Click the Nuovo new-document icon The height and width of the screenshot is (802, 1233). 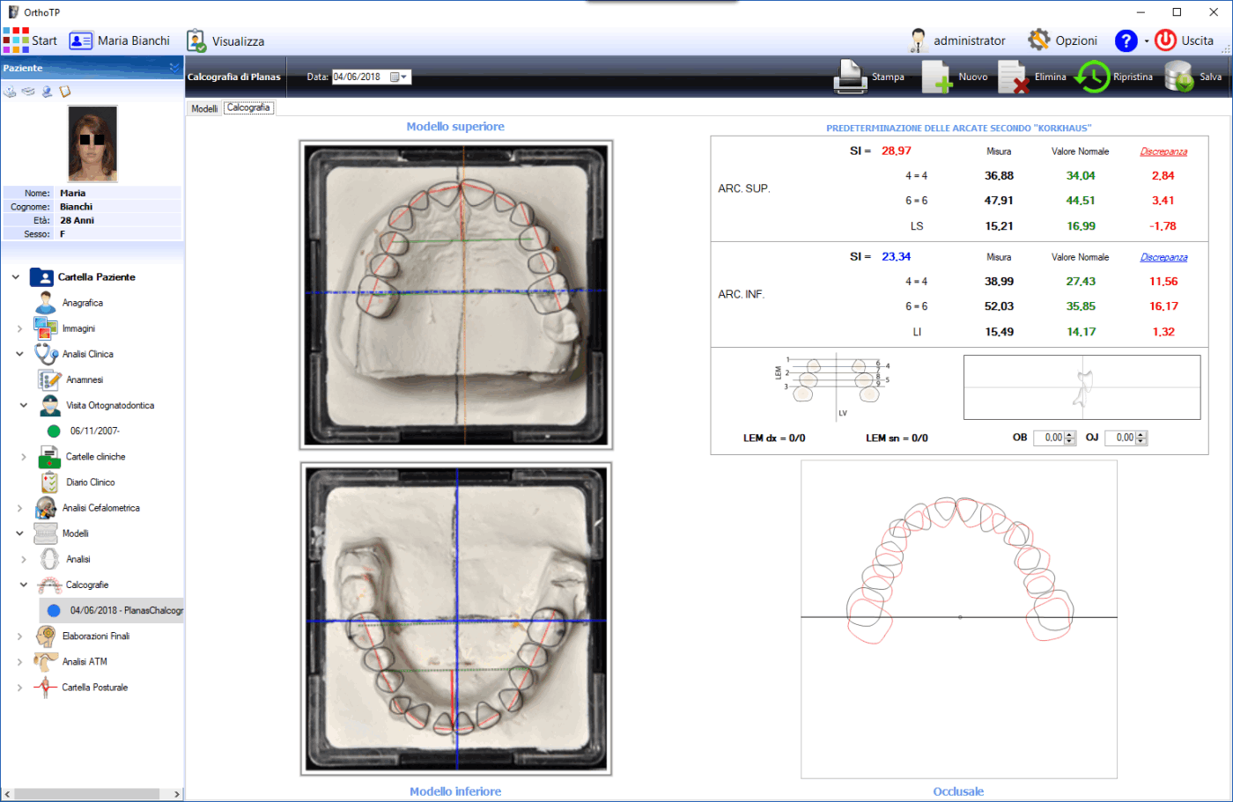pyautogui.click(x=937, y=77)
